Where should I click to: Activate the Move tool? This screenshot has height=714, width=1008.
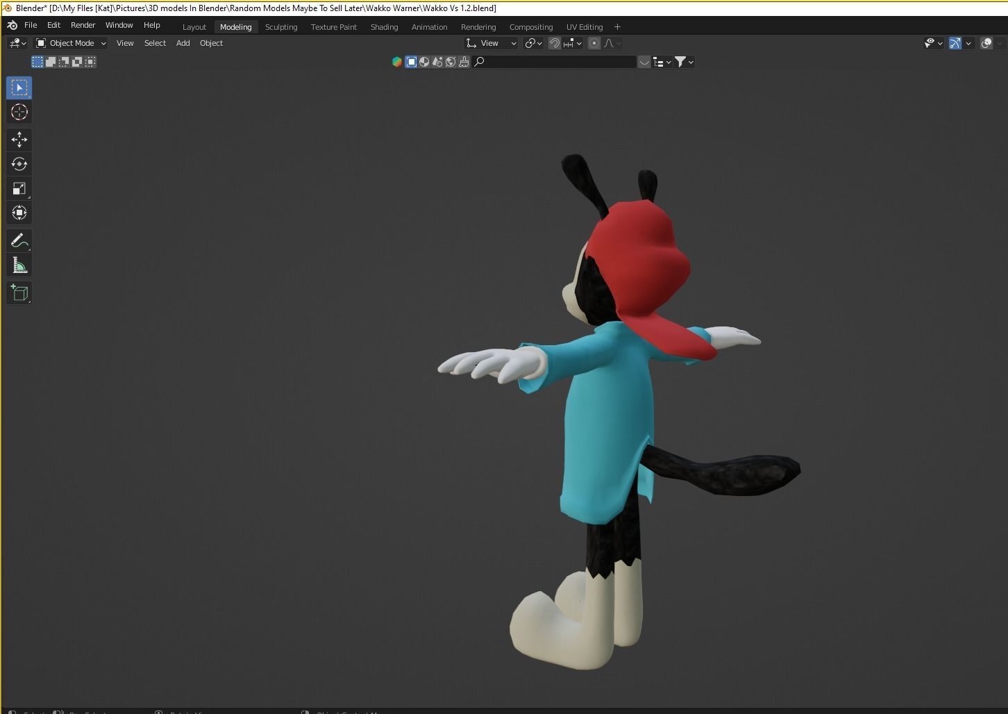pos(19,140)
